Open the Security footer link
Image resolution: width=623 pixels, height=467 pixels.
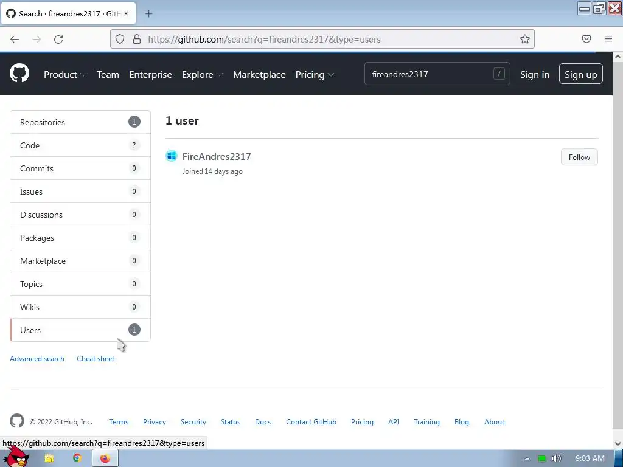(193, 422)
